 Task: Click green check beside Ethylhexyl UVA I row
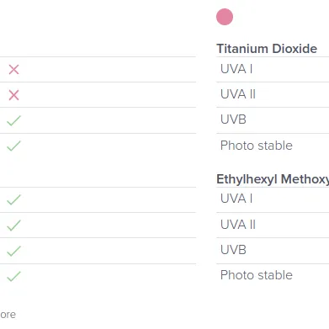pyautogui.click(x=13, y=199)
